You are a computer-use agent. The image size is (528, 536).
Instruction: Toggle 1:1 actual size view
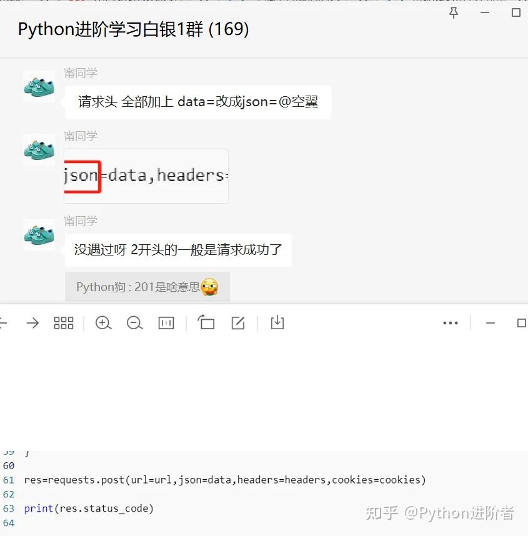166,323
